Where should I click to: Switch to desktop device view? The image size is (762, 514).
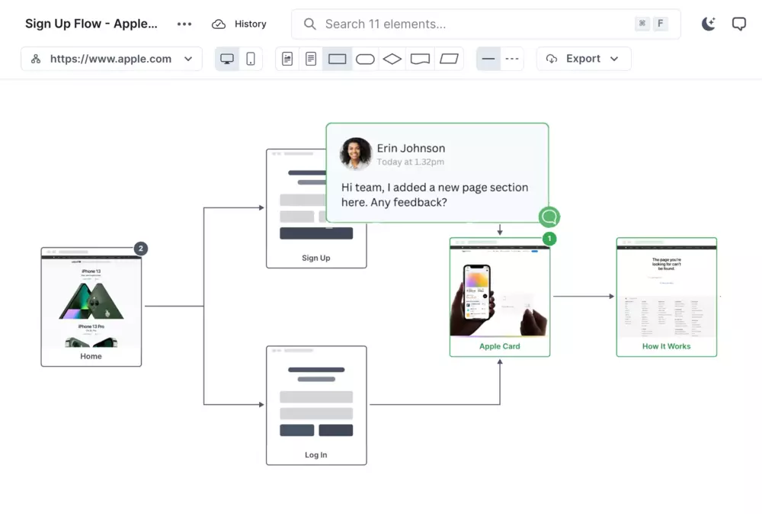(x=227, y=59)
